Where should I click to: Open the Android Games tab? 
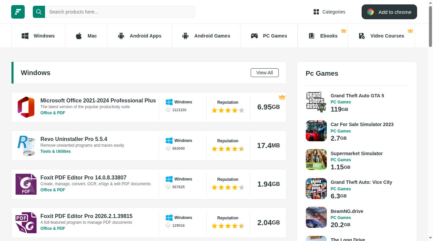pos(206,36)
